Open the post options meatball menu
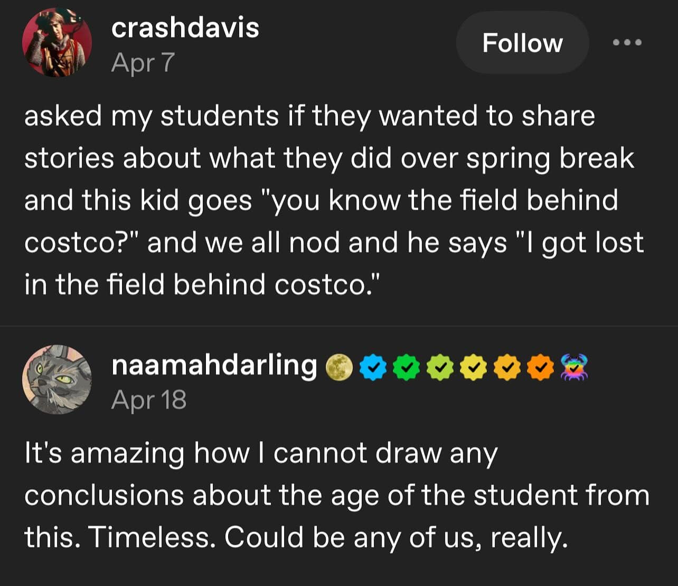 [x=627, y=43]
